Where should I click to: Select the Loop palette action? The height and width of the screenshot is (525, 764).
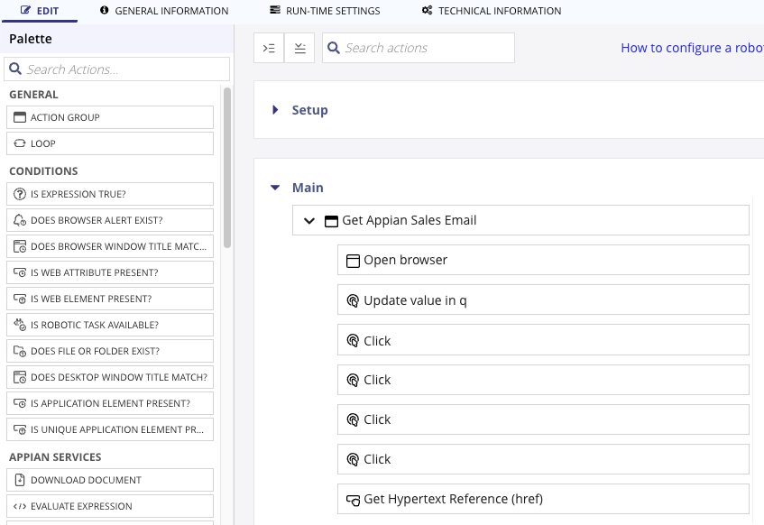(109, 143)
